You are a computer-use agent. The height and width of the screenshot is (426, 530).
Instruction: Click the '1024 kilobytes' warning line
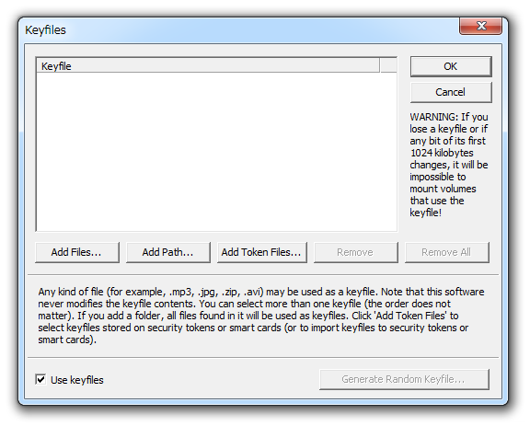click(x=442, y=153)
